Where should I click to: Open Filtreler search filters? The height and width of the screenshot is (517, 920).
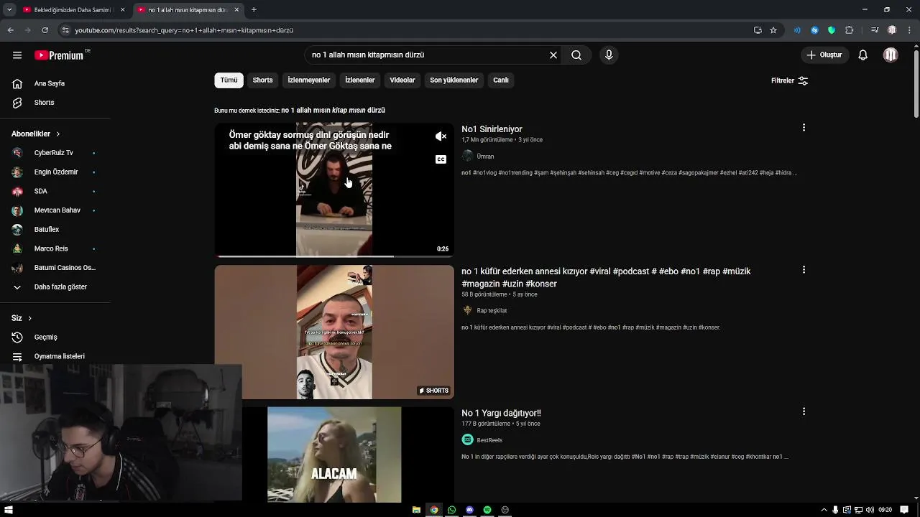point(789,80)
